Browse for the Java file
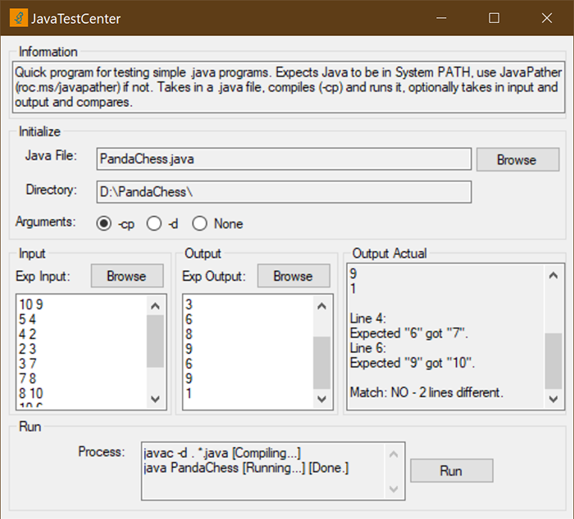Image resolution: width=574 pixels, height=519 pixels. click(517, 160)
